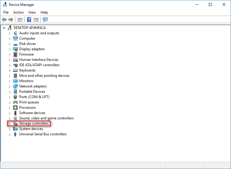231x169 pixels.
Task: Click the Computer category monitor icon
Action: (x=15, y=38)
